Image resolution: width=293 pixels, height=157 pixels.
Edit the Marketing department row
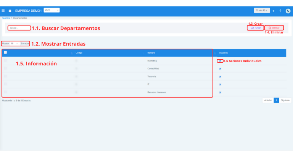220,61
